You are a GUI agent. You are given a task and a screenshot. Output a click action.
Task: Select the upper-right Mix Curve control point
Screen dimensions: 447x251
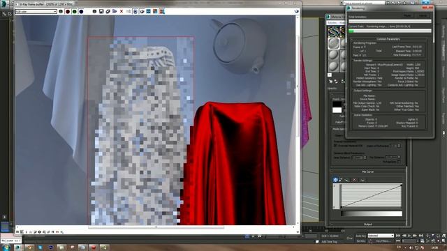(402, 185)
